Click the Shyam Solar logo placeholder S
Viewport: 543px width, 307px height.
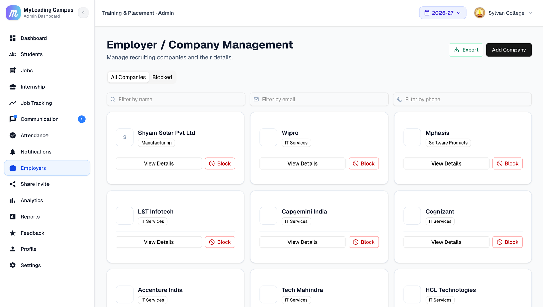[x=125, y=137]
